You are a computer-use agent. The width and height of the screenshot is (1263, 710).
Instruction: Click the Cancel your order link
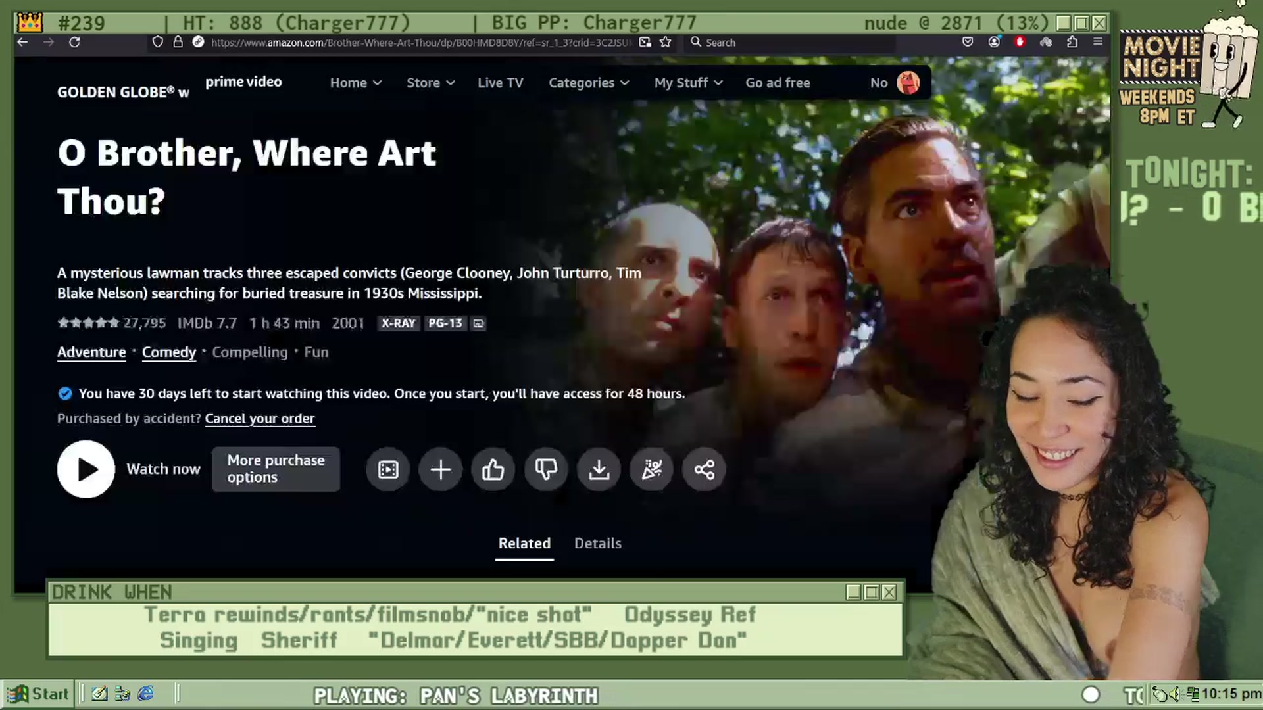(260, 419)
